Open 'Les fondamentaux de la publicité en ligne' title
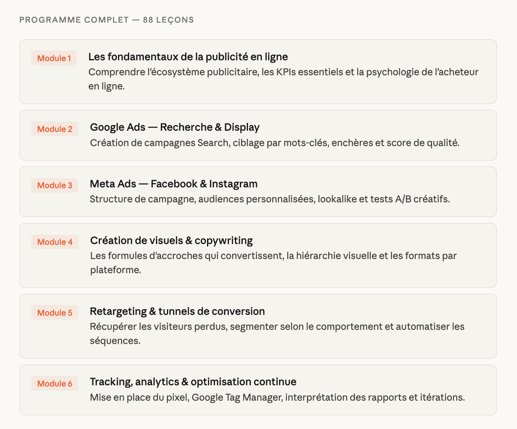The height and width of the screenshot is (429, 517). pos(188,57)
